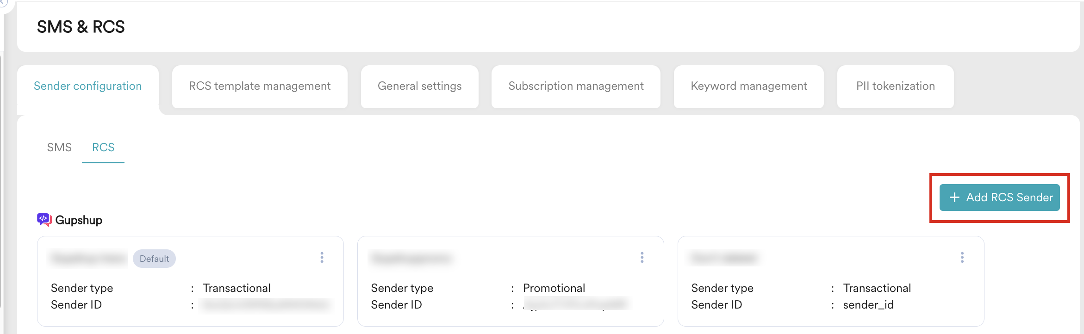Click the Gupshup logo icon
1084x334 pixels.
click(x=44, y=220)
